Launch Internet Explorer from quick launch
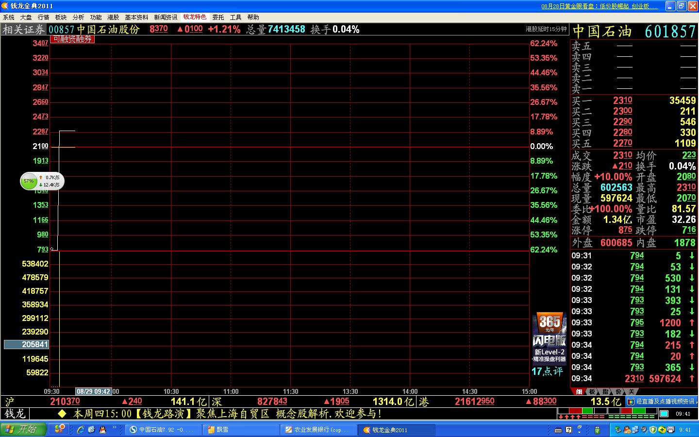Image resolution: width=699 pixels, height=437 pixels. (81, 430)
